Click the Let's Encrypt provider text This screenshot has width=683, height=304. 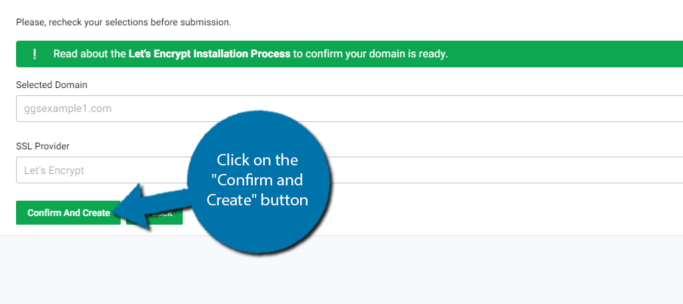[54, 170]
